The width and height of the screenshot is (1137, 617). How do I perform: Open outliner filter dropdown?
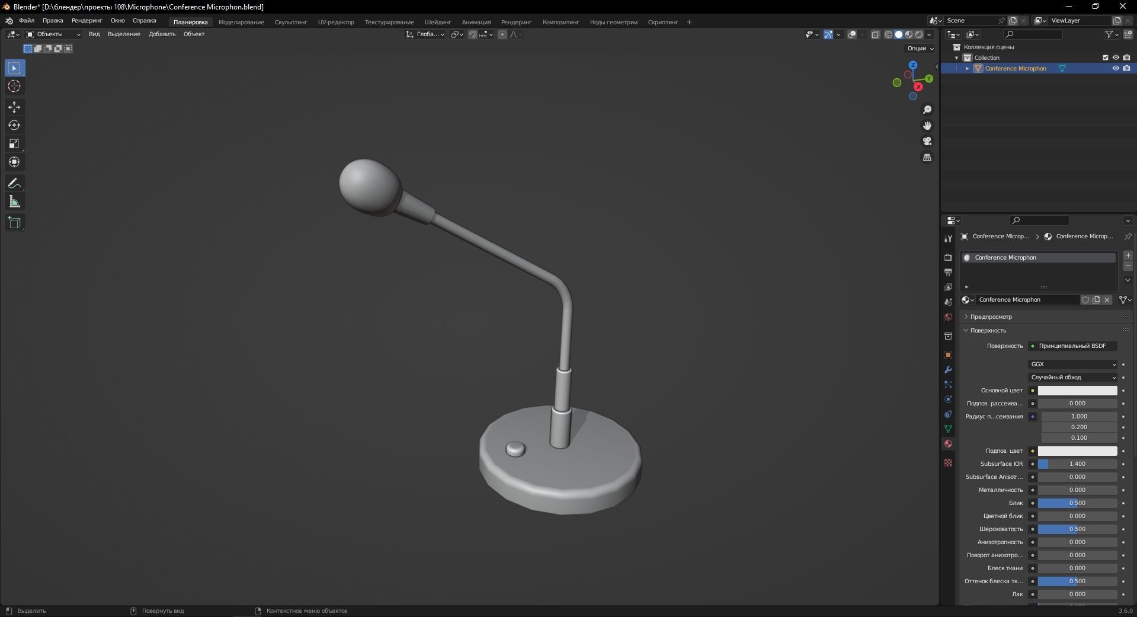click(1112, 34)
